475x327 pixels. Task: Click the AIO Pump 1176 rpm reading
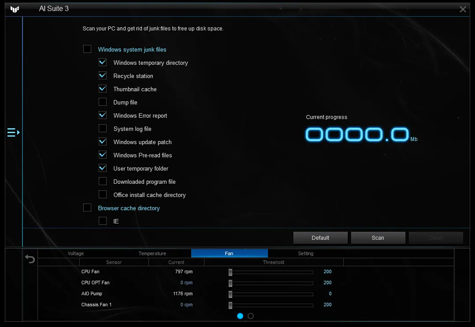(x=183, y=294)
